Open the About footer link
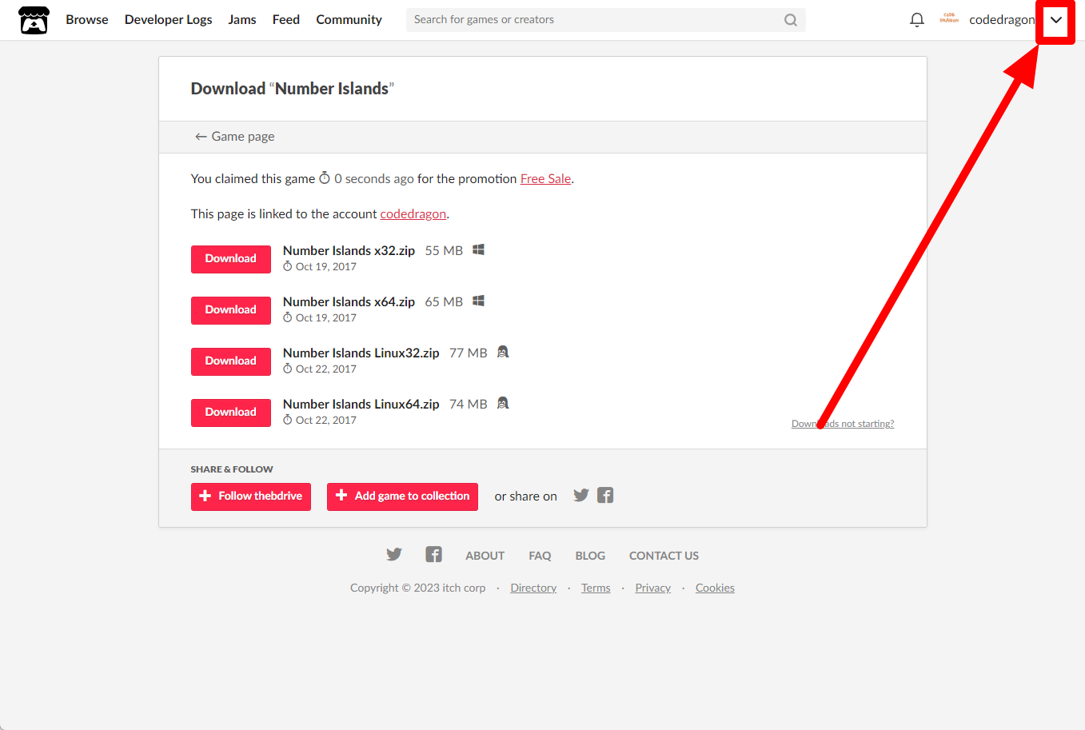 [485, 556]
